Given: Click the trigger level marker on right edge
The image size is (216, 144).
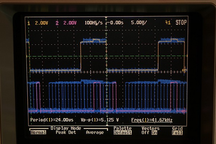Looking at the screenshot, I should [x=186, y=56].
